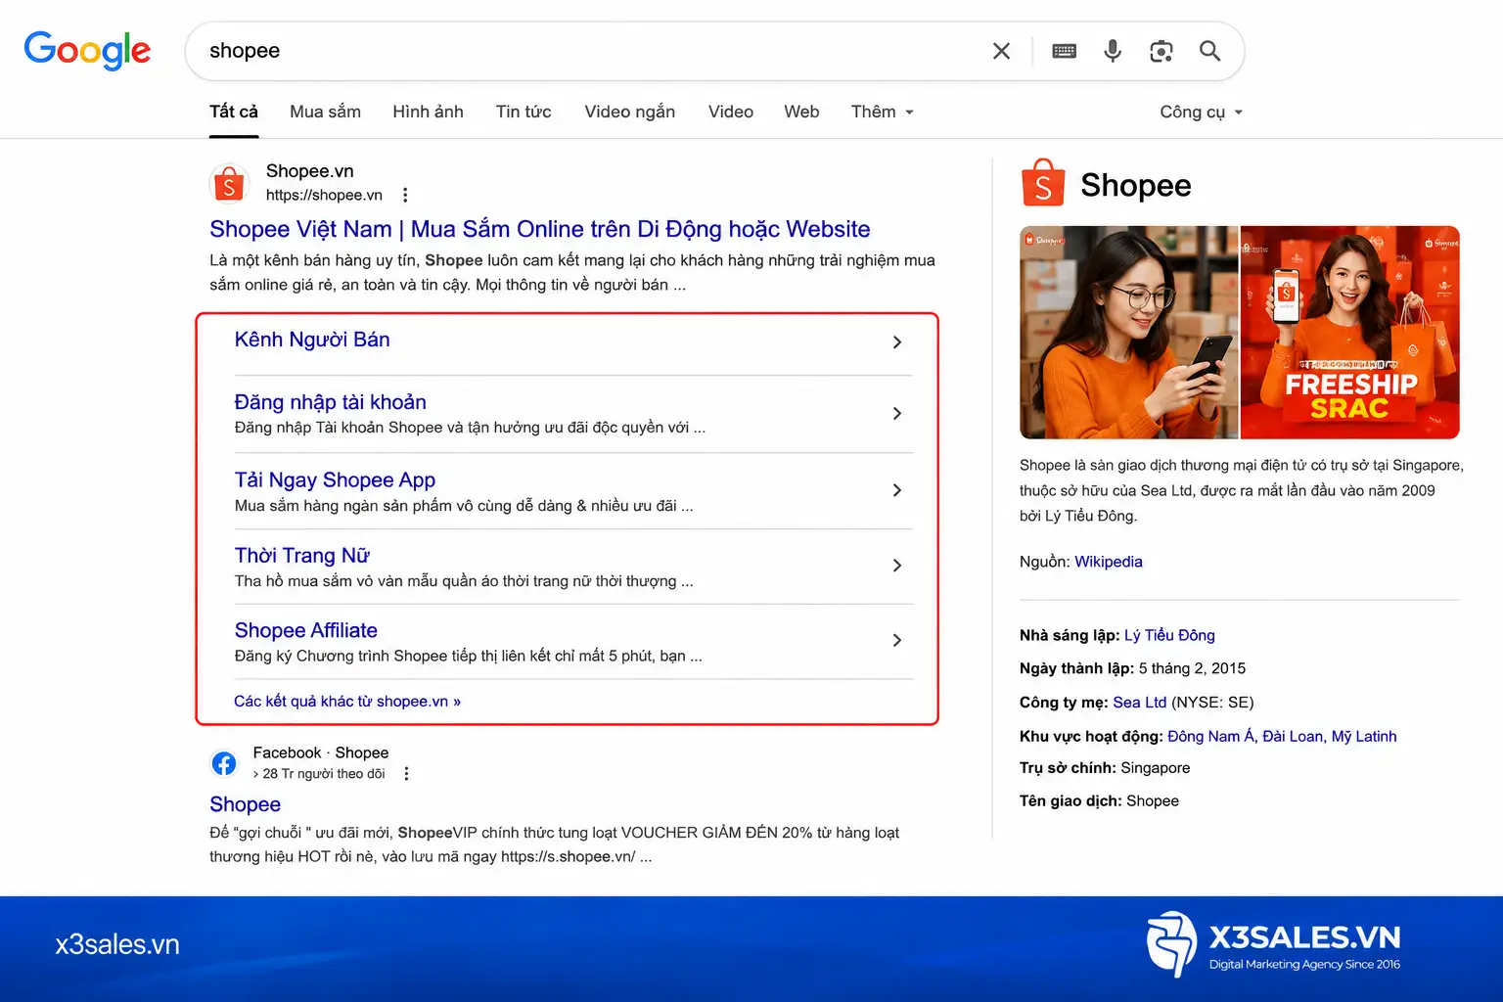This screenshot has height=1002, width=1503.
Task: Clear the search box with the X icon
Action: coord(1001,51)
